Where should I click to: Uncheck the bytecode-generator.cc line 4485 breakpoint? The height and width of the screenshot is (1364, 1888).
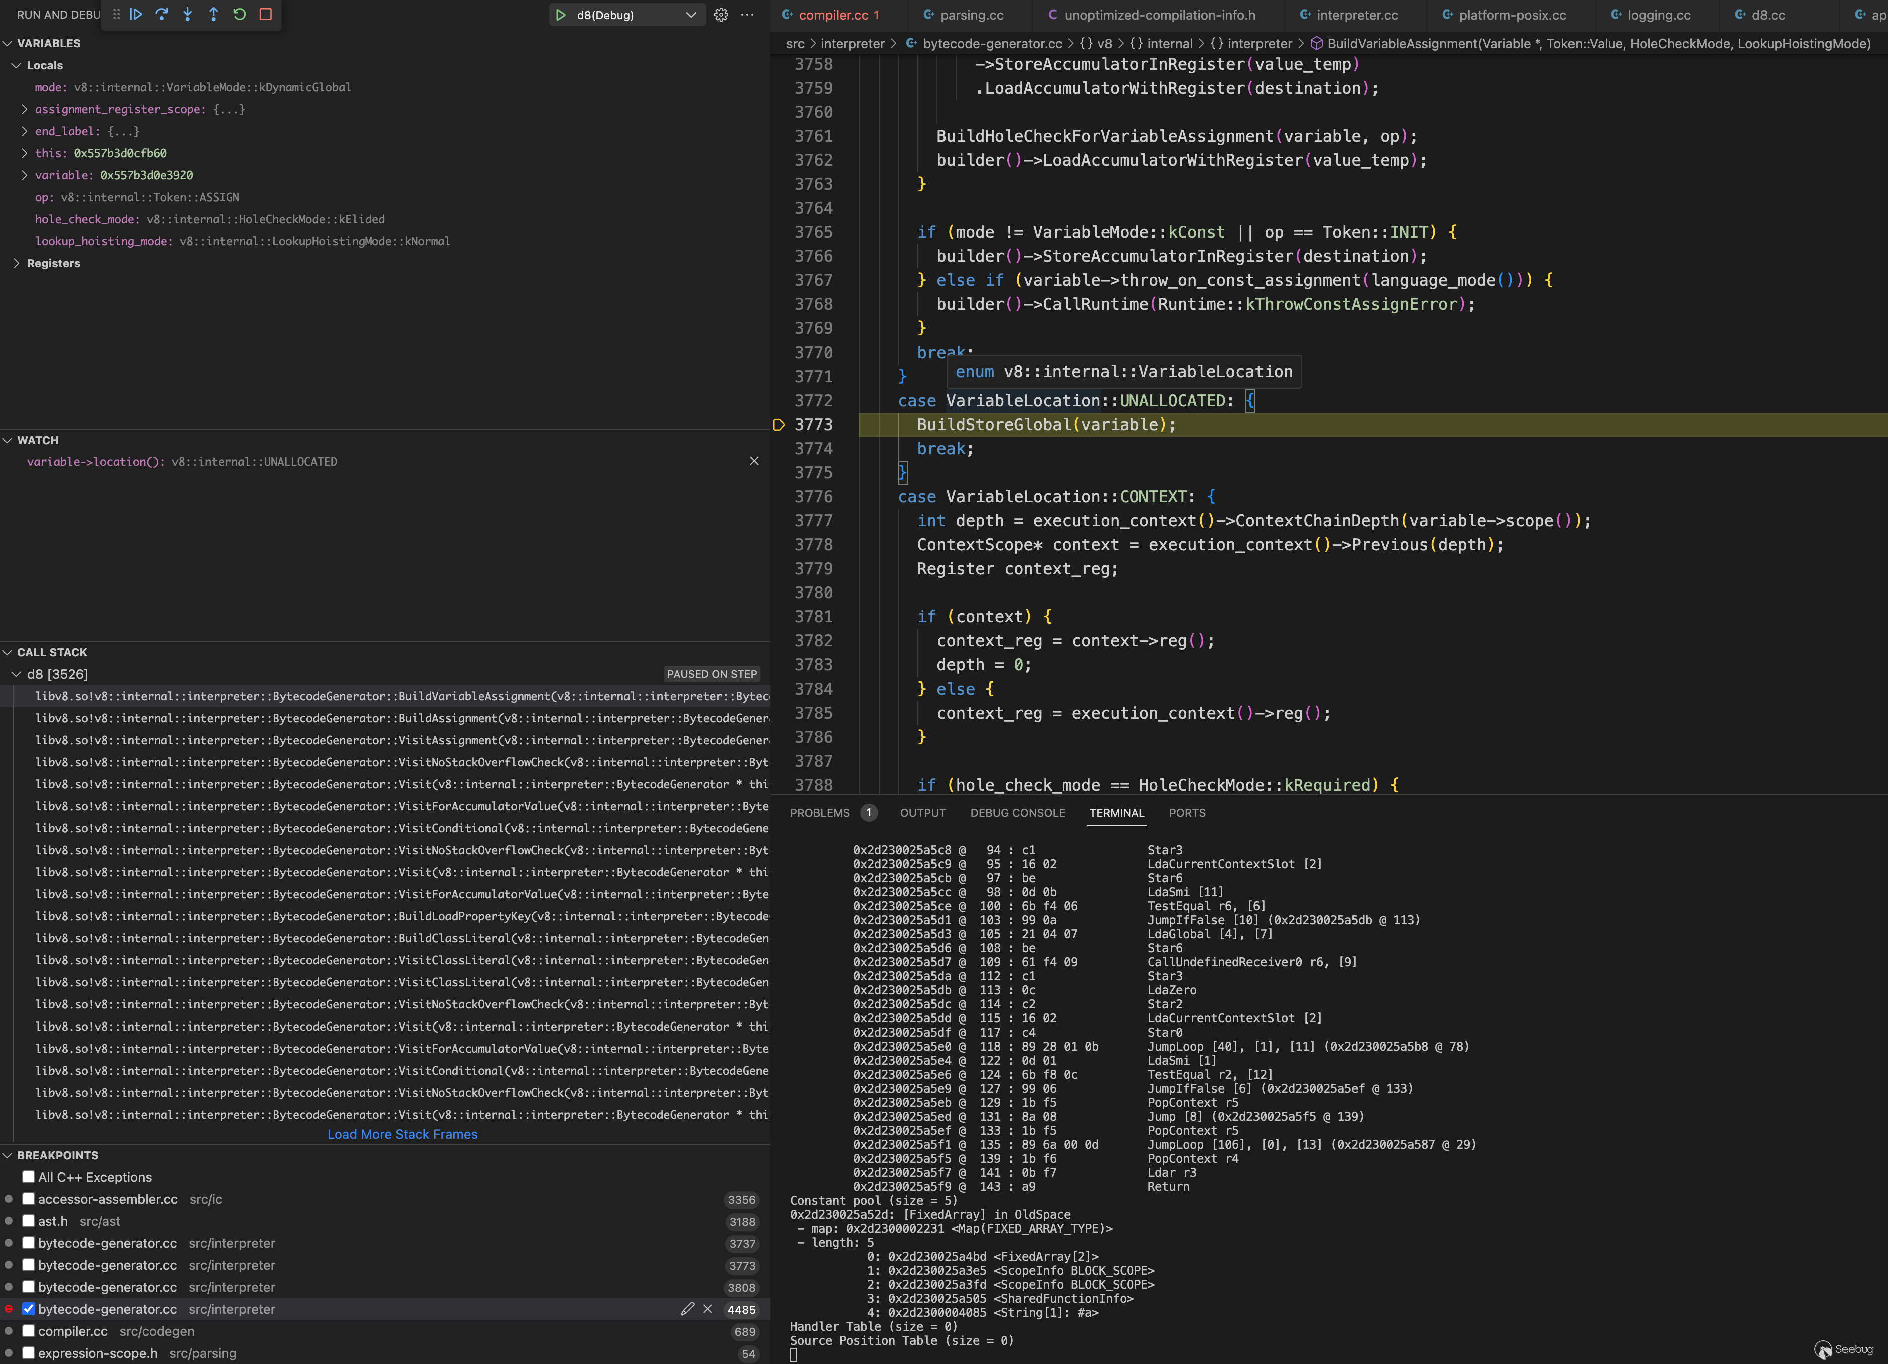[x=29, y=1309]
